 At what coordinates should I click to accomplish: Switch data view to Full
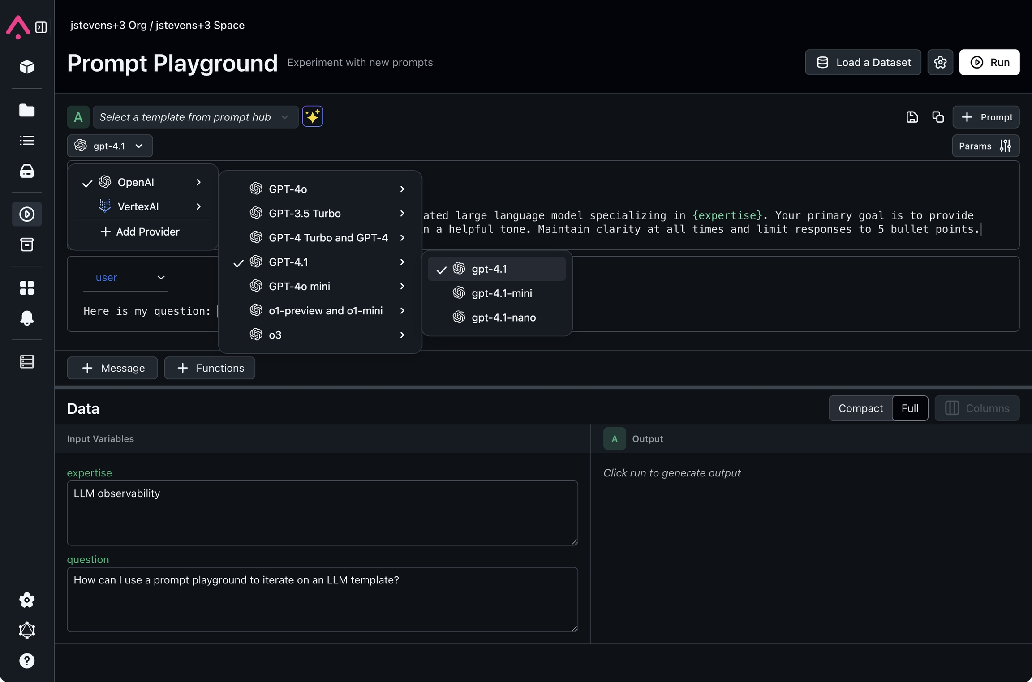910,408
